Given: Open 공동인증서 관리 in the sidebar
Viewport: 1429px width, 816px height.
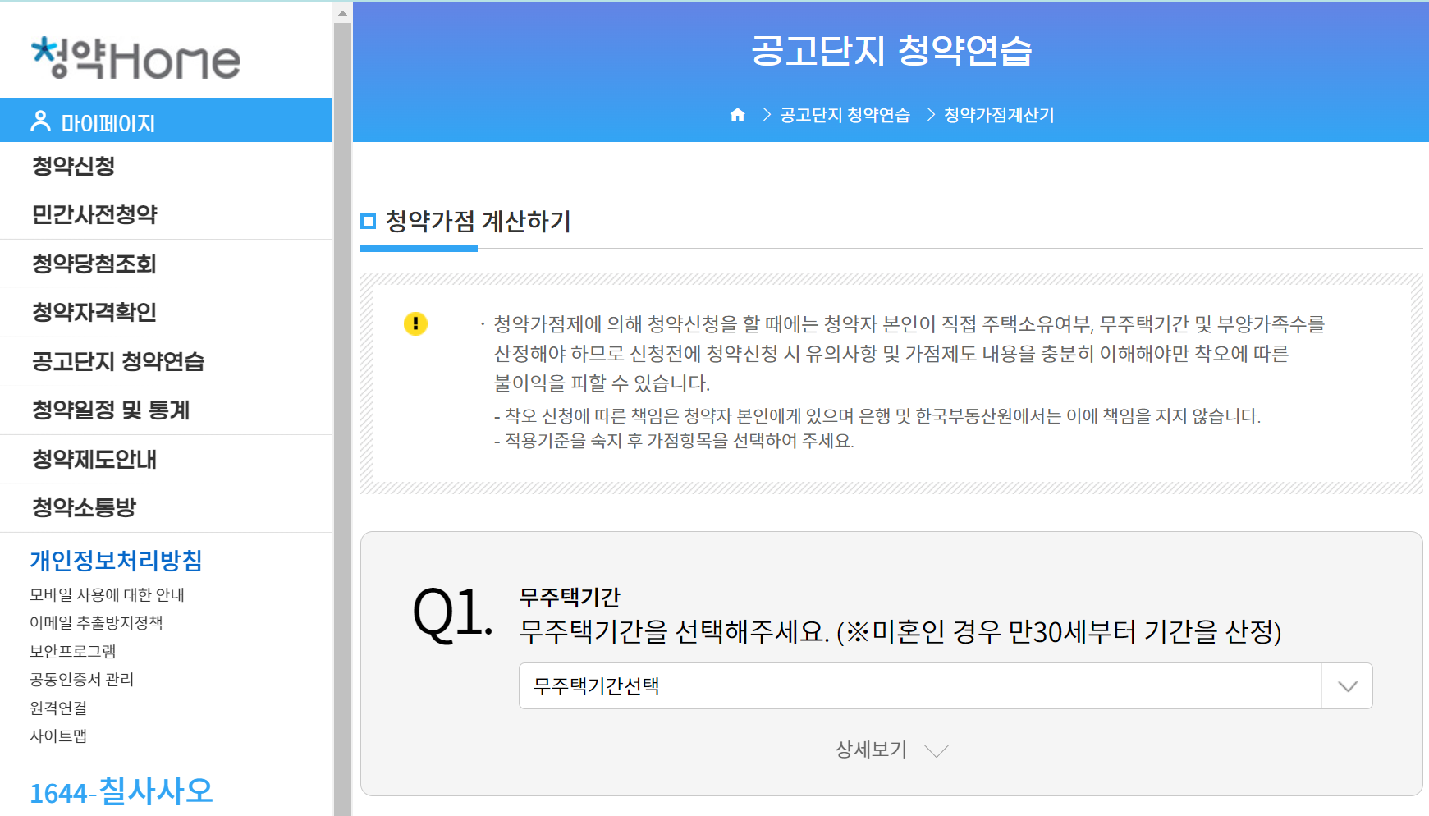Looking at the screenshot, I should click(80, 679).
